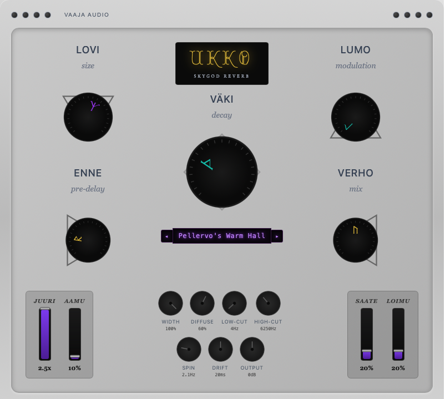Click the OUTPUT small knob
The image size is (445, 399).
(252, 350)
